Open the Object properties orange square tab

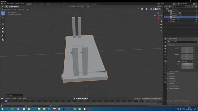(165, 61)
